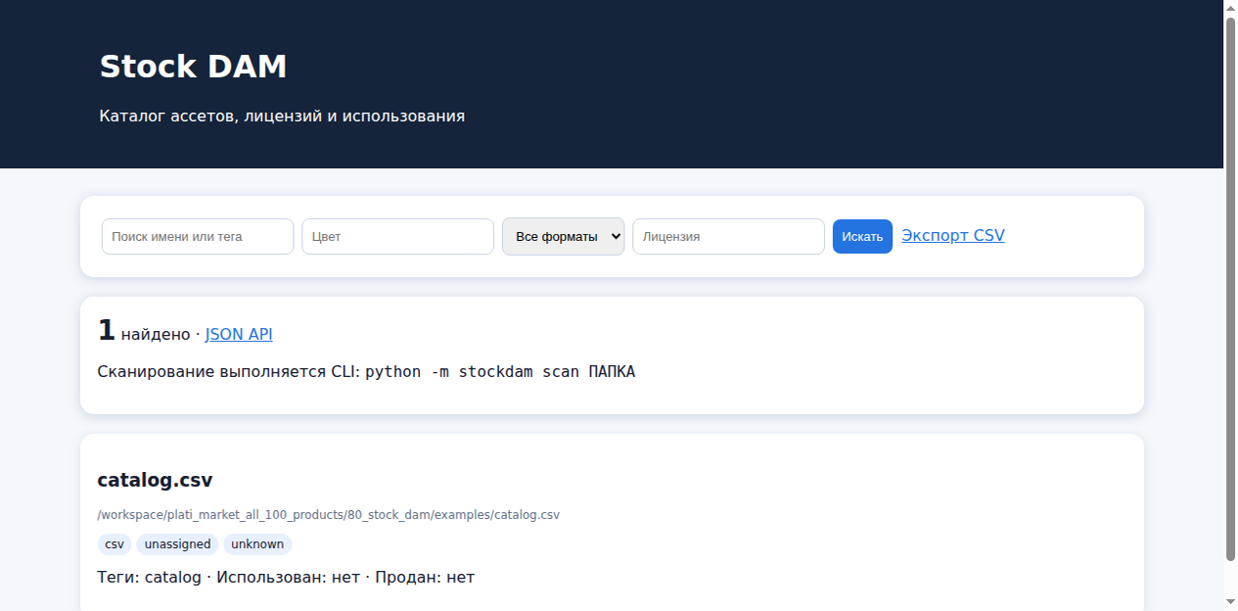This screenshot has width=1238, height=611.
Task: Open the Все форматы format dropdown
Action: [x=564, y=236]
